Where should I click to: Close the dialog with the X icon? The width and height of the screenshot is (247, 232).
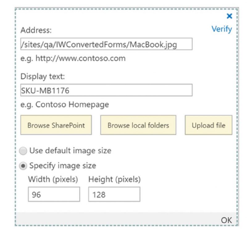[229, 16]
